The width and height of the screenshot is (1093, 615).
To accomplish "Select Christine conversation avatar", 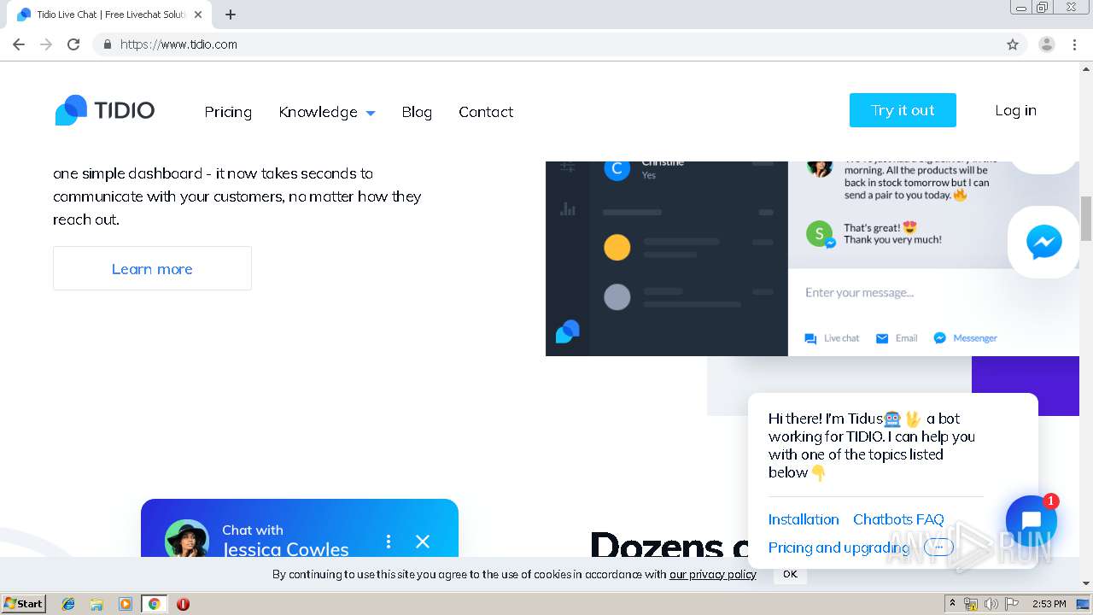I will [x=617, y=168].
